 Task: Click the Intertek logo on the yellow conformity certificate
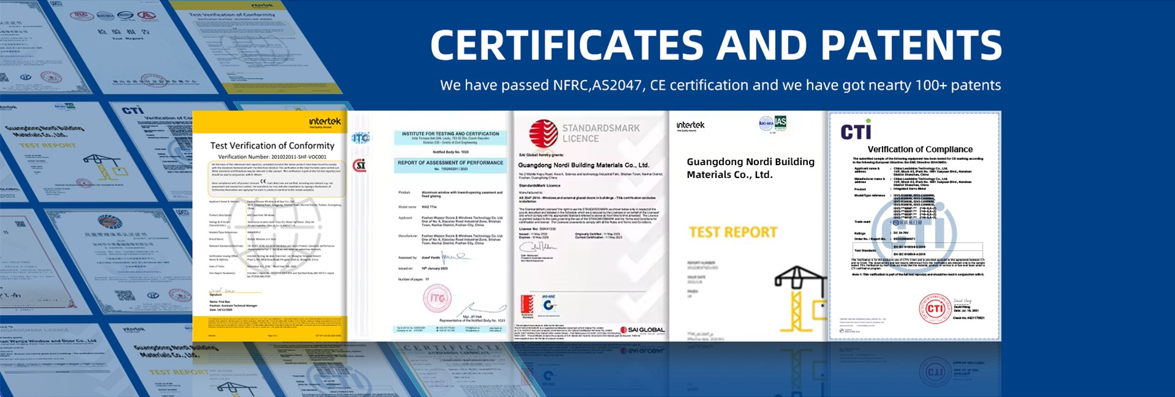[x=325, y=122]
